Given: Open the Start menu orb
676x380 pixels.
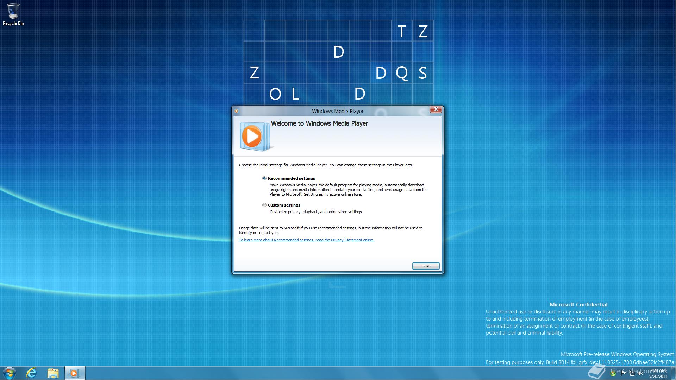Looking at the screenshot, I should pyautogui.click(x=10, y=373).
